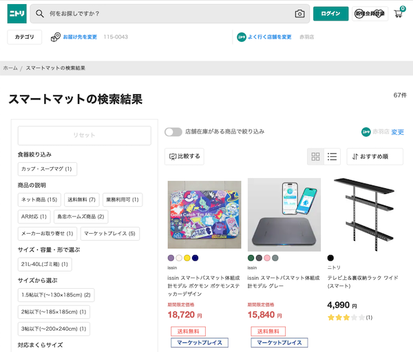The image size is (413, 352).
Task: Select pink swatch on grey bath mat
Action: point(267,258)
